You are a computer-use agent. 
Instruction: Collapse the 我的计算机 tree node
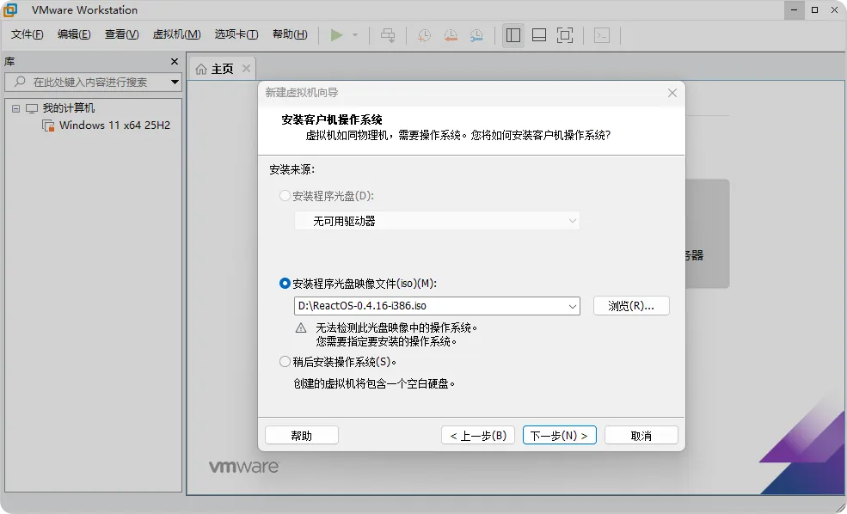(16, 108)
